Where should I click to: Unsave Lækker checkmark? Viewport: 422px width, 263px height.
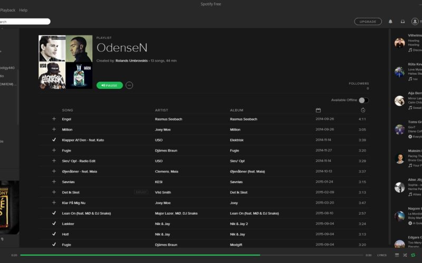click(54, 224)
